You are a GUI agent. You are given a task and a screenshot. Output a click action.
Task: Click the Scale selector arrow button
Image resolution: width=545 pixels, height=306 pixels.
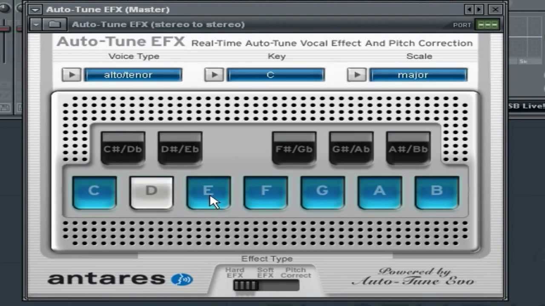[357, 75]
